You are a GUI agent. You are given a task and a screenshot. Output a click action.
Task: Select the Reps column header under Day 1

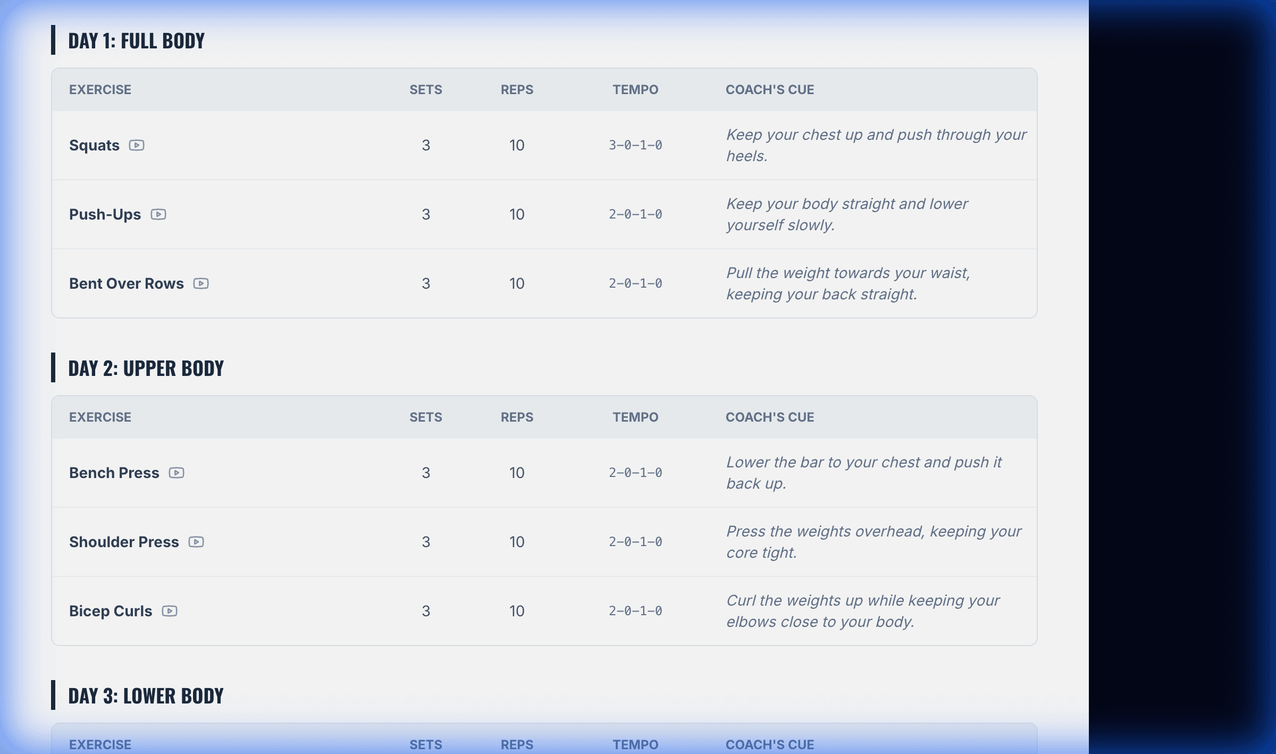[517, 90]
